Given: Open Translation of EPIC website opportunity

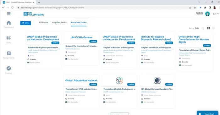Looking at the screenshot, I should click(81, 89).
